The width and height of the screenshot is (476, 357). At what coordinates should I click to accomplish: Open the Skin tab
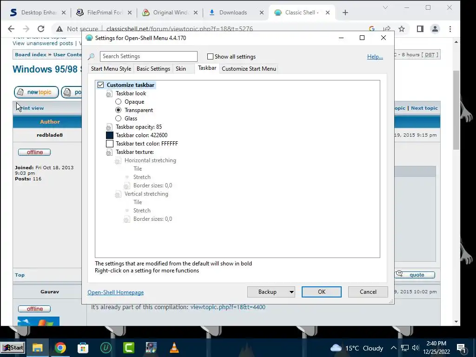point(181,69)
